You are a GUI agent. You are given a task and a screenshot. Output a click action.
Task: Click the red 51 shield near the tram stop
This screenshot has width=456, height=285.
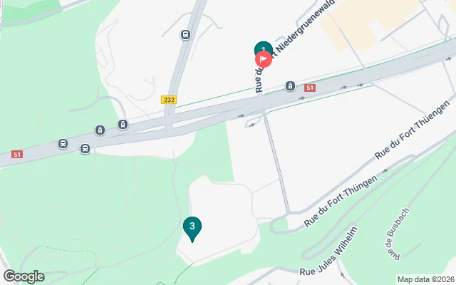point(310,88)
